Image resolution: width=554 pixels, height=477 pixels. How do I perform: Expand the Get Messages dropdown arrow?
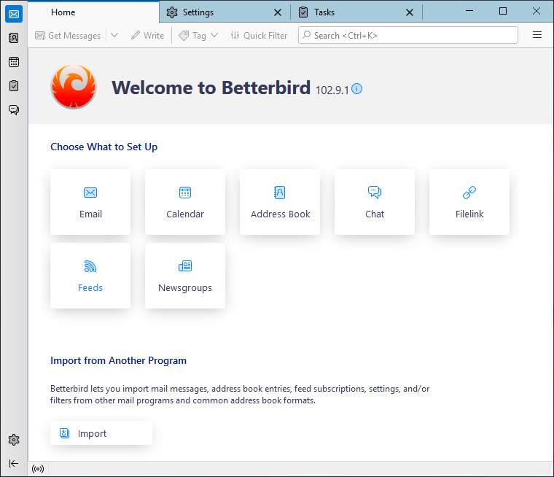[x=114, y=35]
